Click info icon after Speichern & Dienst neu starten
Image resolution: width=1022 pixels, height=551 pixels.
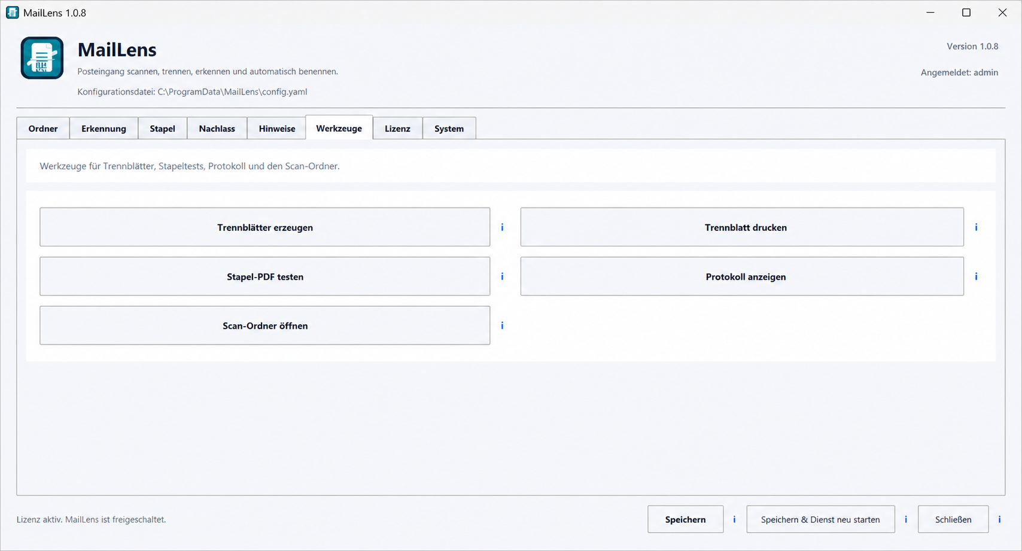point(906,519)
